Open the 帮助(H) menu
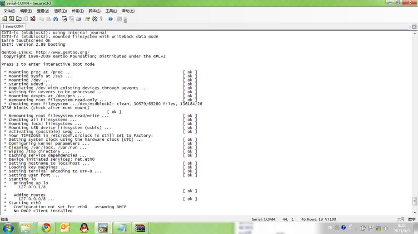The height and width of the screenshot is (234, 418). click(128, 11)
